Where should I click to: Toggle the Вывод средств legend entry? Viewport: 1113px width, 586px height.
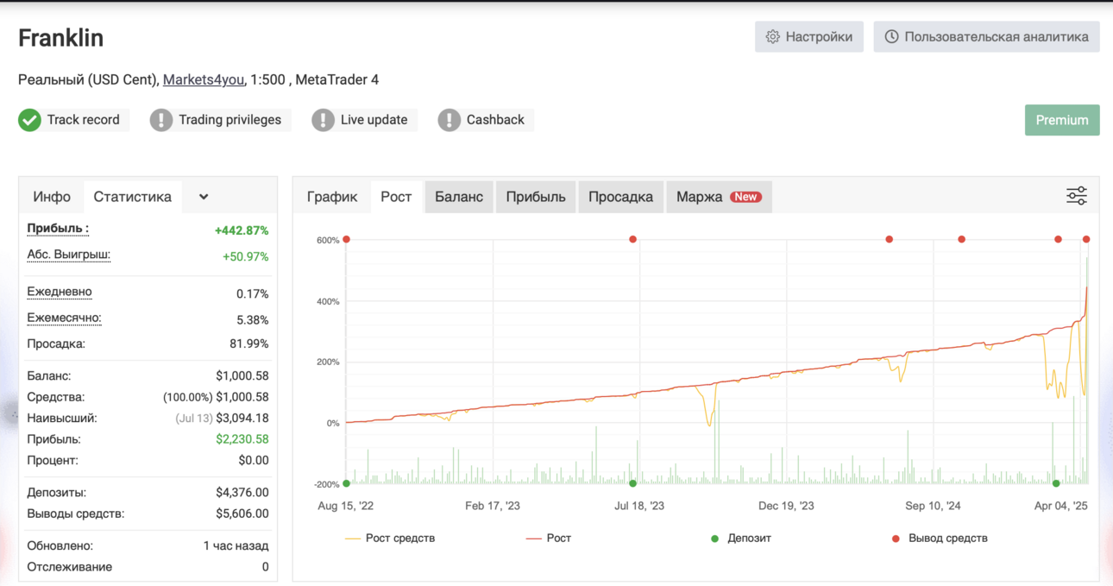(939, 538)
